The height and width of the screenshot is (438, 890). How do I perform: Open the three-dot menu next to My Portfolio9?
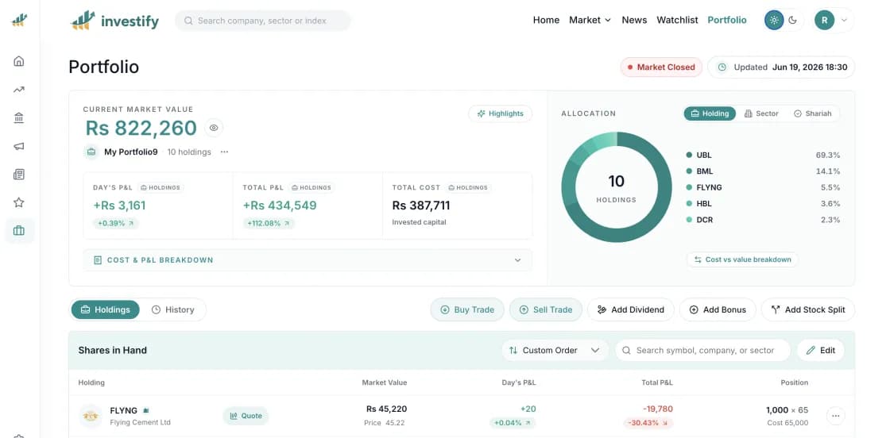[x=224, y=152]
